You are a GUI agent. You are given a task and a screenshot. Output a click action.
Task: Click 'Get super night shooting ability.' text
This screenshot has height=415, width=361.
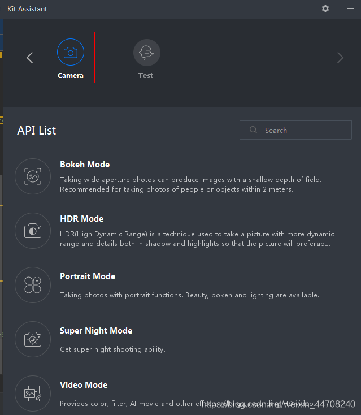click(112, 349)
